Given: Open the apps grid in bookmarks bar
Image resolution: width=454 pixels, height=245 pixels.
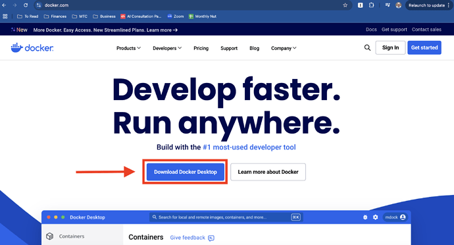Looking at the screenshot, I should pyautogui.click(x=5, y=16).
